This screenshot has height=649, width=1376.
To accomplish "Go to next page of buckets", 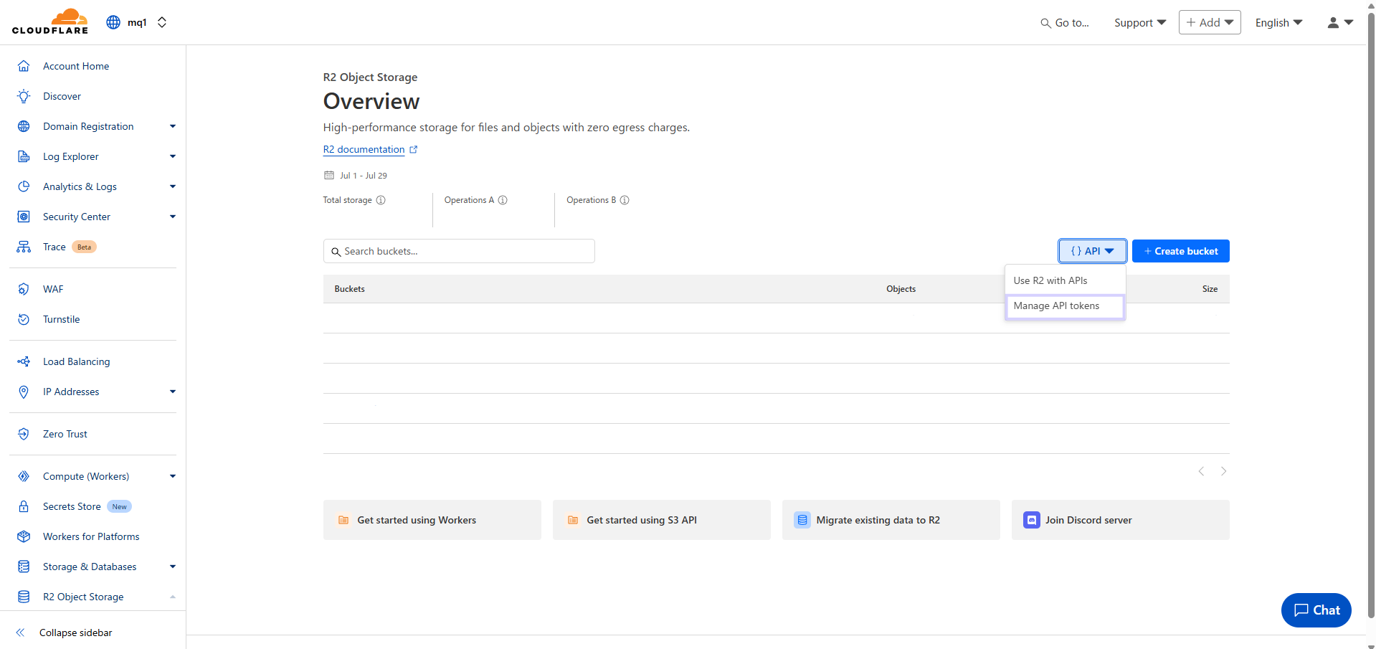I will (1224, 471).
